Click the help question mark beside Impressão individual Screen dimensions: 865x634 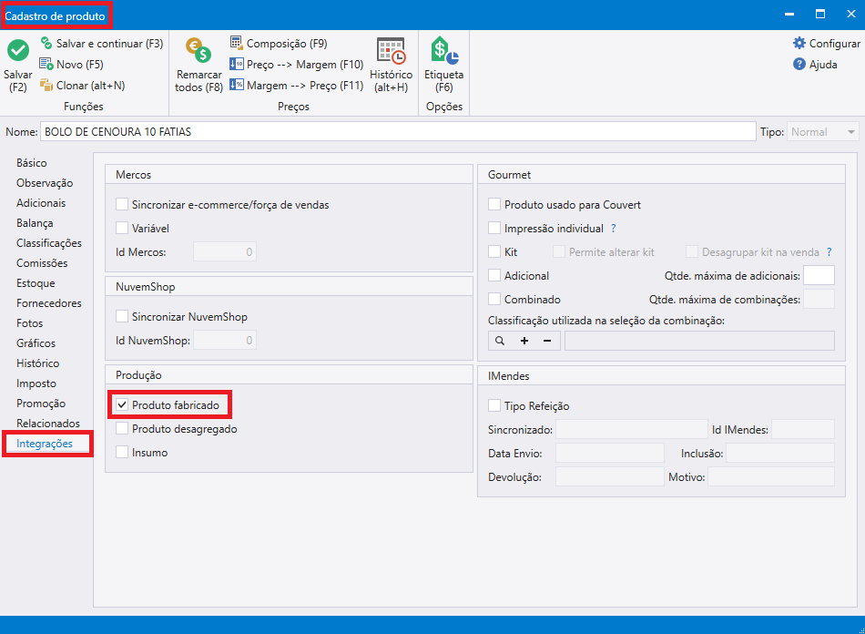tap(614, 229)
